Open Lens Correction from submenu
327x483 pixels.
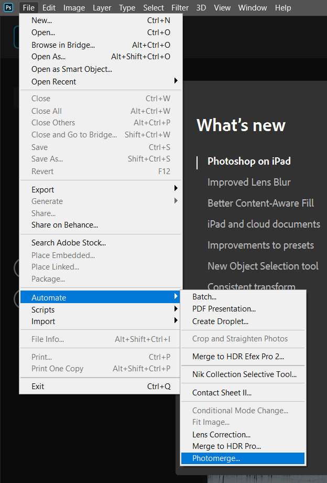(x=221, y=435)
